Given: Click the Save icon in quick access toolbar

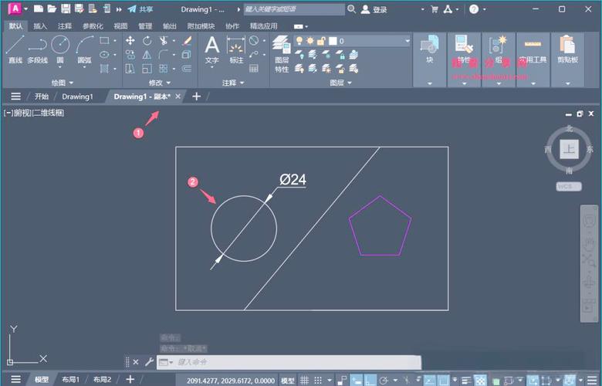Looking at the screenshot, I should pos(66,8).
